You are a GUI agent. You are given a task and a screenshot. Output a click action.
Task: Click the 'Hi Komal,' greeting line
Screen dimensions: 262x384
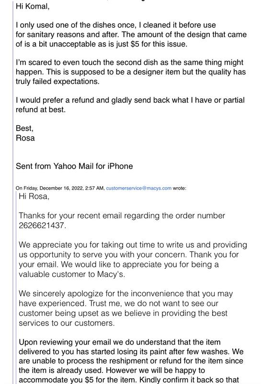tap(33, 6)
